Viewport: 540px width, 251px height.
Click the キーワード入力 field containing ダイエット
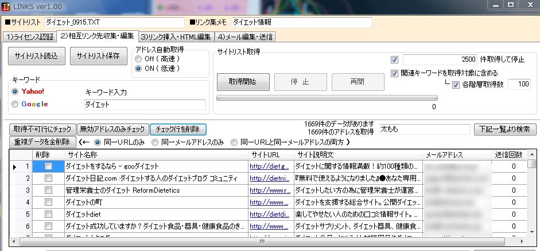coord(145,105)
